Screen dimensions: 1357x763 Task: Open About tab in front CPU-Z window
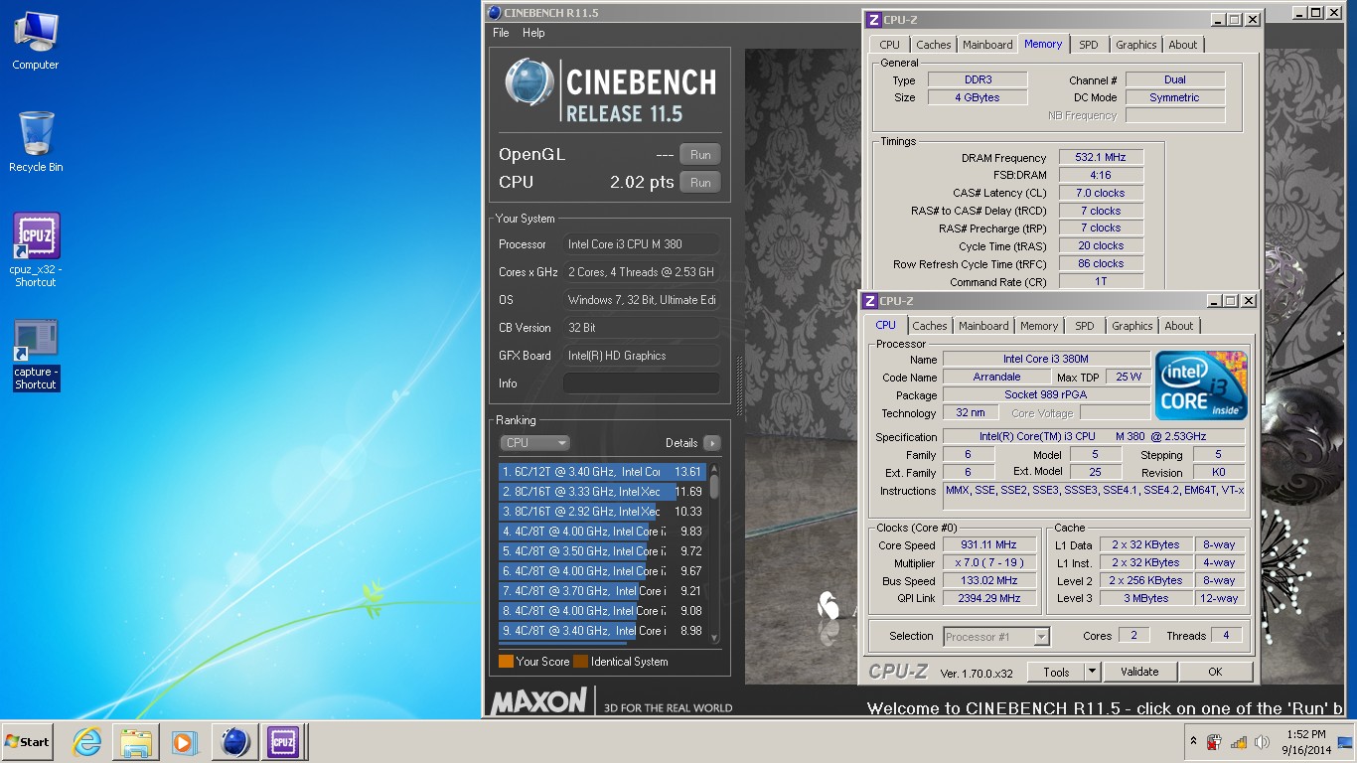coord(1179,326)
